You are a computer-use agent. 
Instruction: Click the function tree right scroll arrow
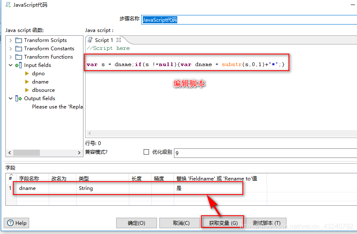click(79, 153)
